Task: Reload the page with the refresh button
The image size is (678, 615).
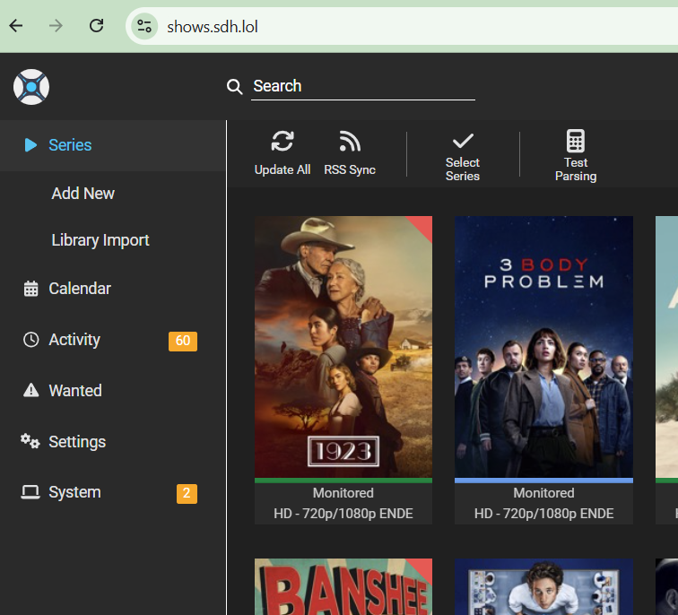Action: coord(97,26)
